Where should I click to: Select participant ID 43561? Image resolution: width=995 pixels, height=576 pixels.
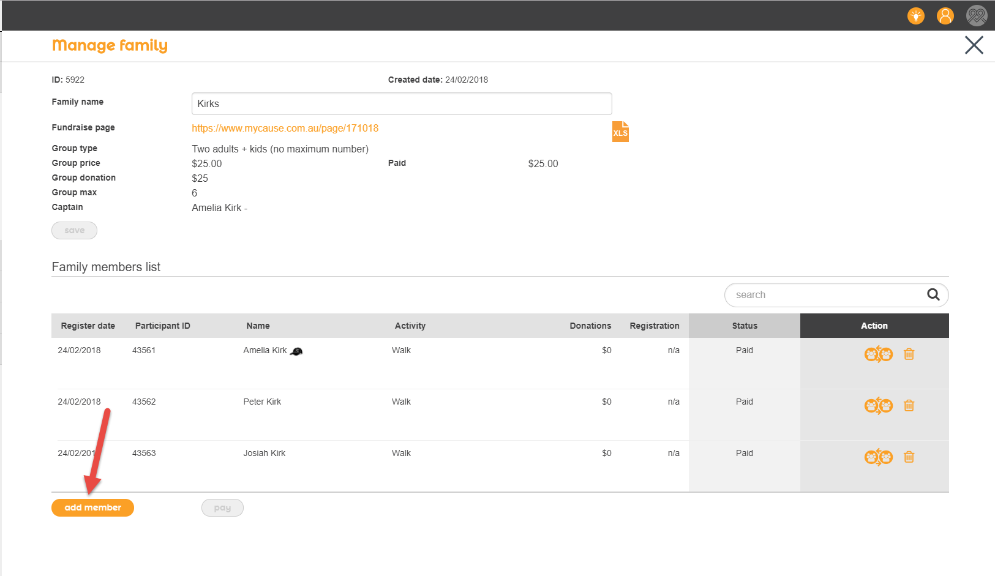[x=144, y=350]
